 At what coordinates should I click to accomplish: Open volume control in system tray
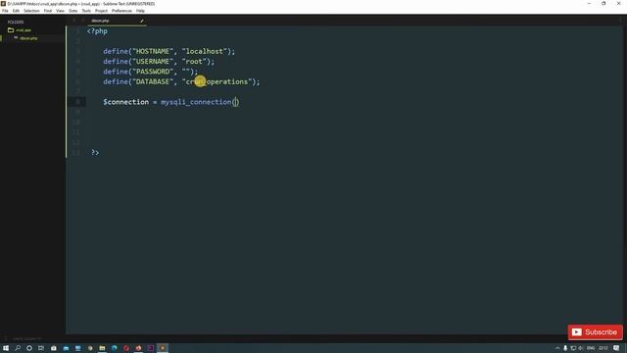coord(581,348)
